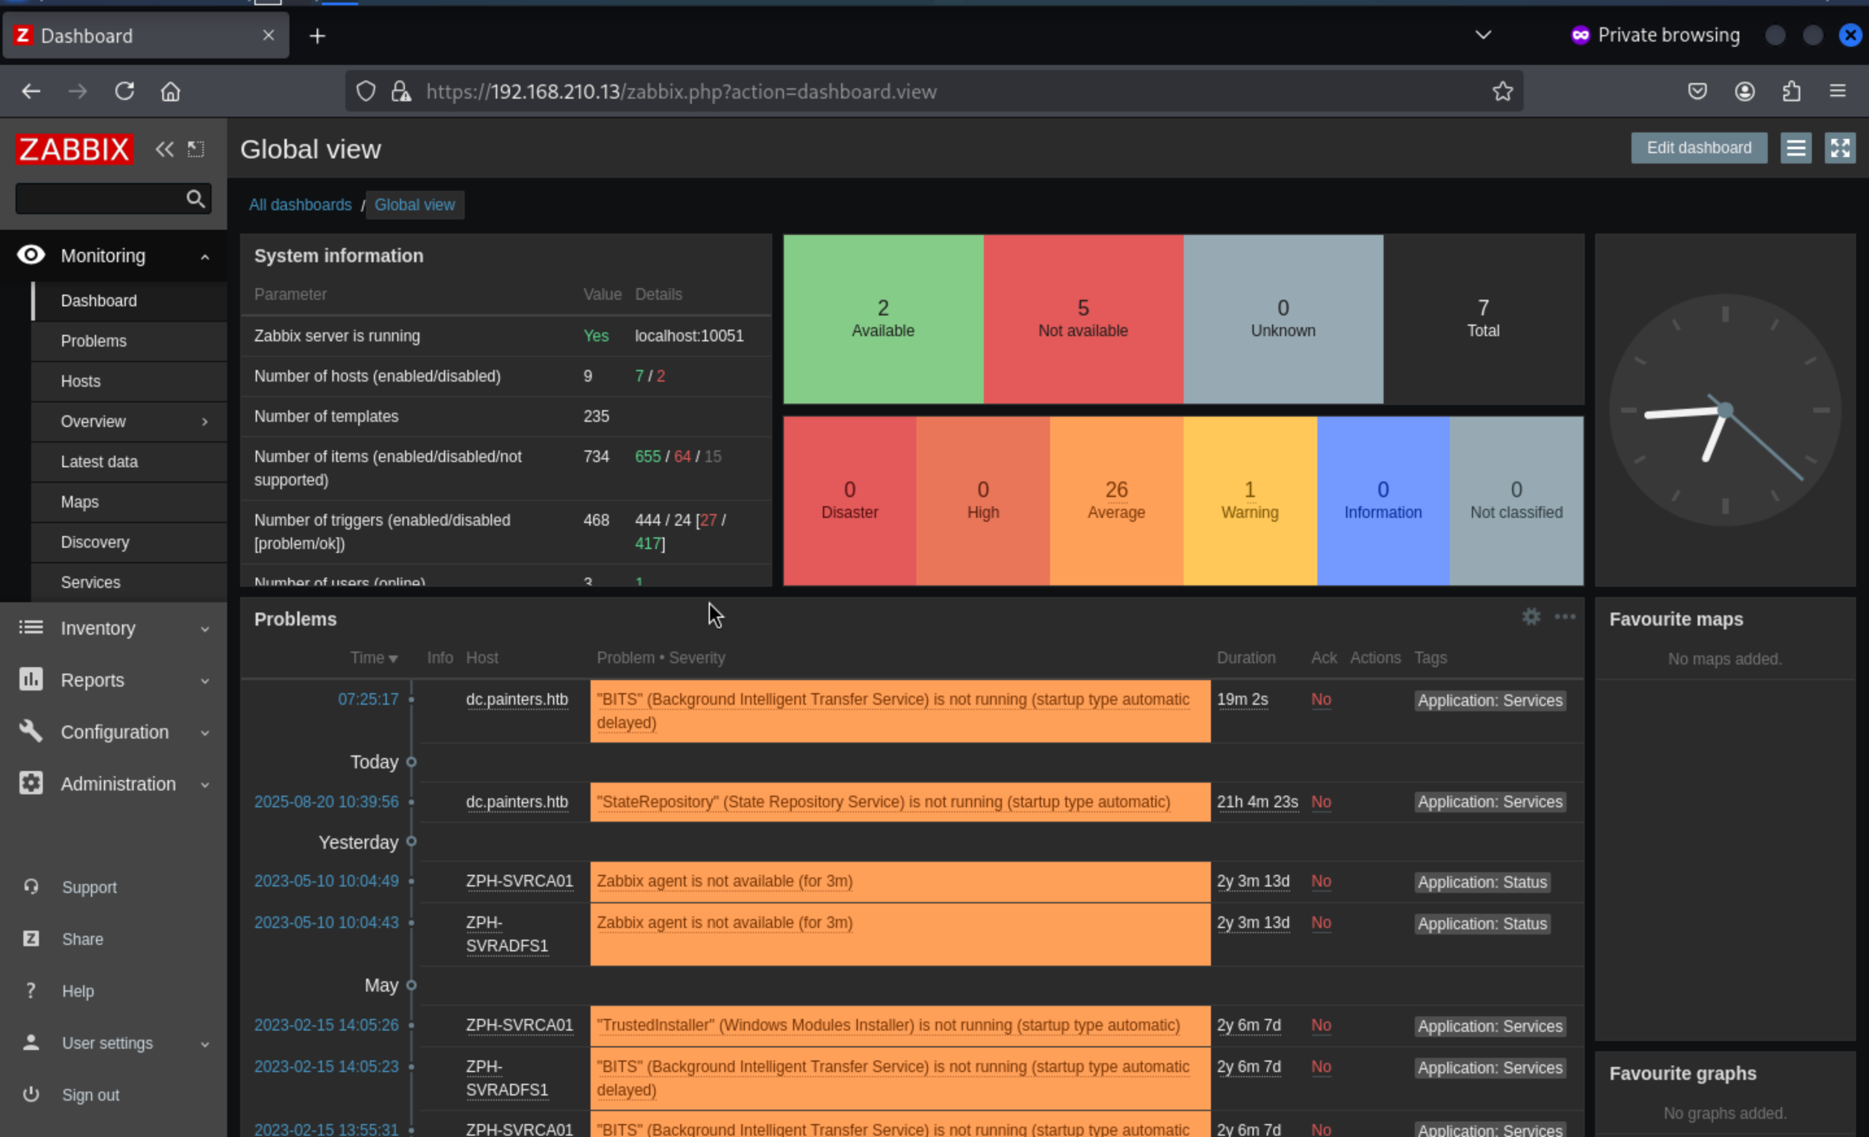This screenshot has width=1869, height=1137.
Task: Expand the Configuration menu section
Action: [x=114, y=732]
